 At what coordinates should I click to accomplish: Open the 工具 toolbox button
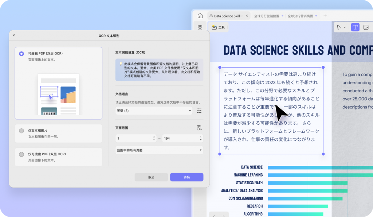(x=218, y=27)
